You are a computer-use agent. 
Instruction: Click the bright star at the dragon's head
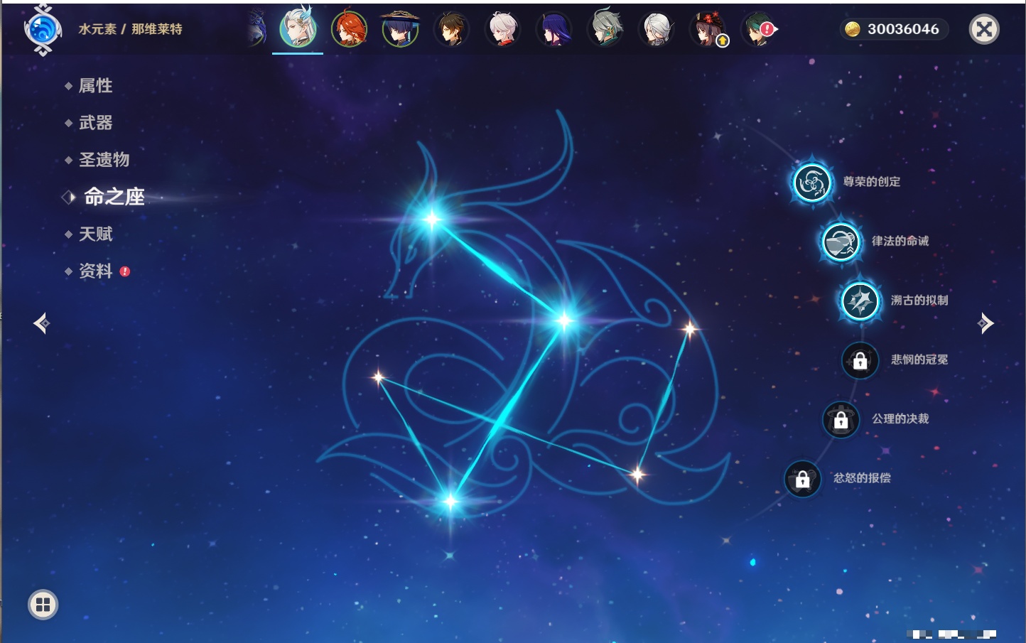tap(432, 220)
